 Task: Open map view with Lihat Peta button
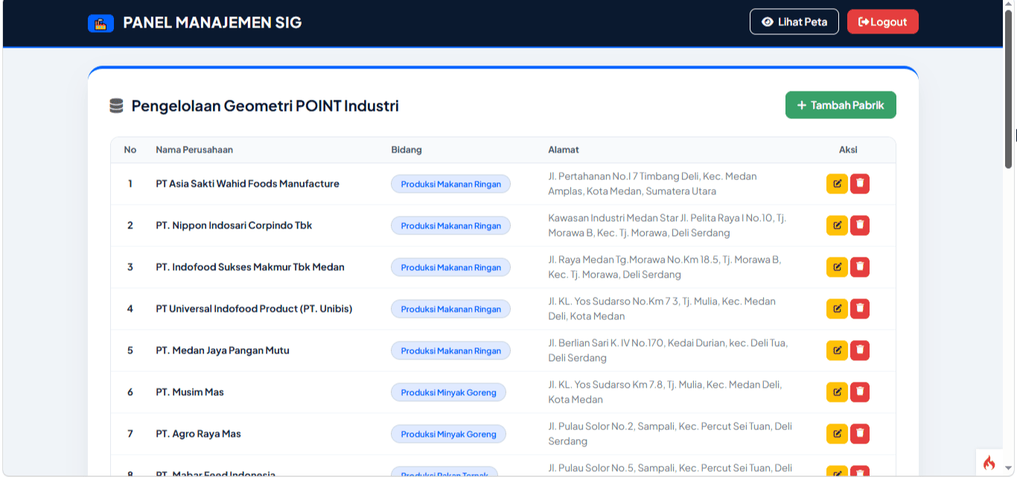point(794,22)
